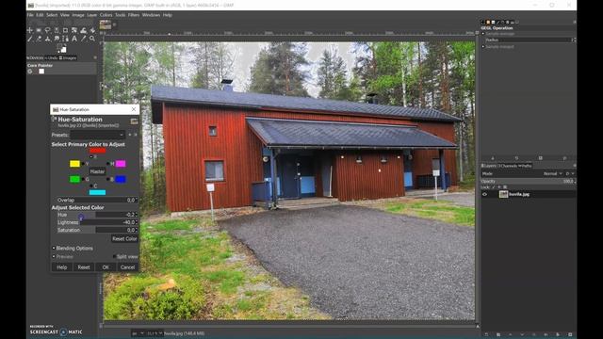The height and width of the screenshot is (339, 603).
Task: Select the Warp Transform tool
Action: (x=84, y=30)
